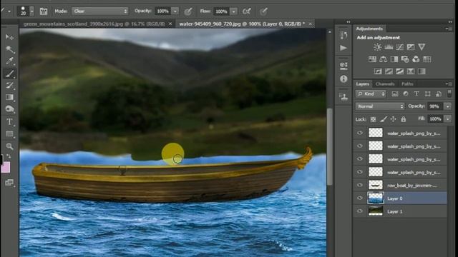Add a Posterize adjustment
The width and height of the screenshot is (458, 257).
click(x=389, y=71)
